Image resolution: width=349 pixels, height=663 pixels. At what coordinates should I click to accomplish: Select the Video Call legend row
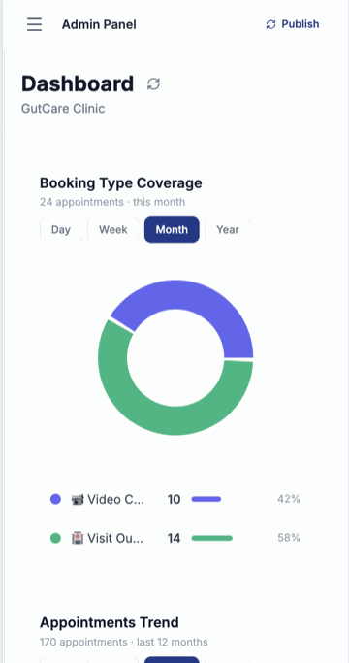(x=175, y=499)
